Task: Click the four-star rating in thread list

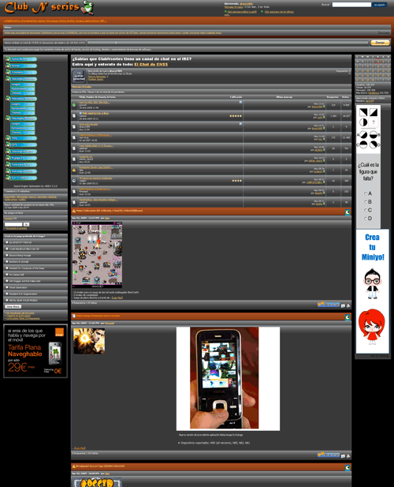Action: (236, 181)
